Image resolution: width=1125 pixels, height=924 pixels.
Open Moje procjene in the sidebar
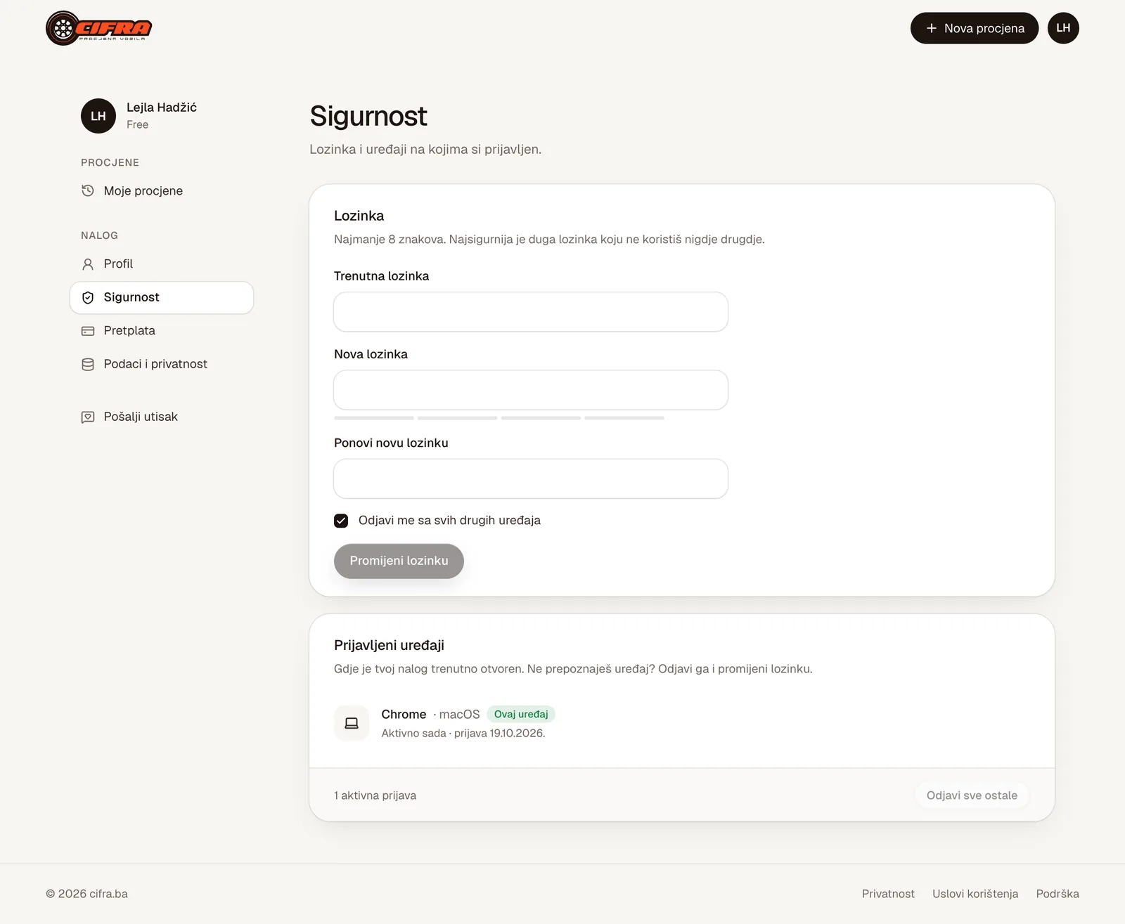click(x=162, y=190)
